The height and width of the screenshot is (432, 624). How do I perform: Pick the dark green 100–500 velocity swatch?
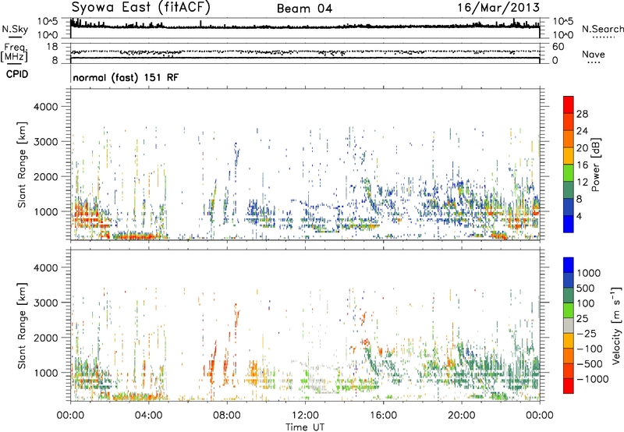[569, 296]
